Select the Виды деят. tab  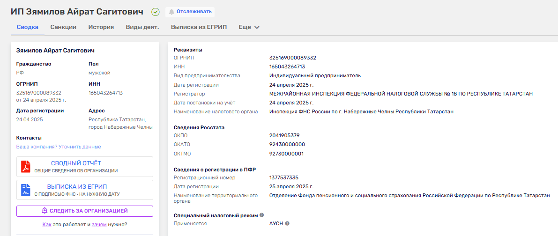pos(142,27)
